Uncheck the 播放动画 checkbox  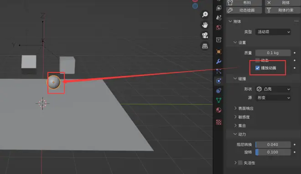(x=258, y=68)
